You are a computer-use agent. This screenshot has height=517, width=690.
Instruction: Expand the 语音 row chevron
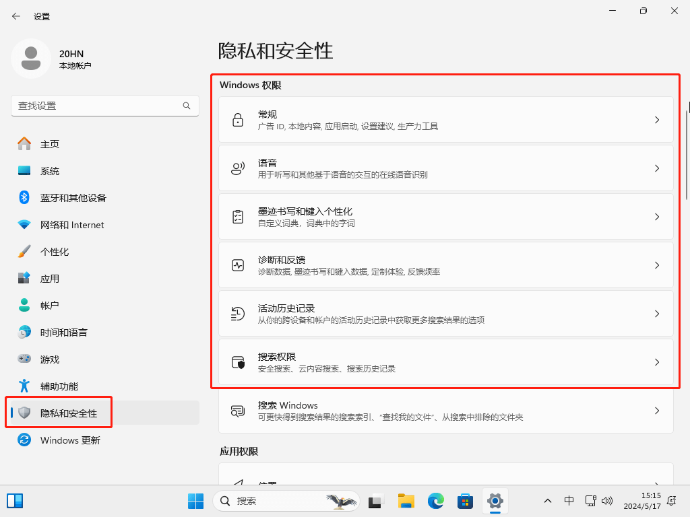tap(656, 168)
